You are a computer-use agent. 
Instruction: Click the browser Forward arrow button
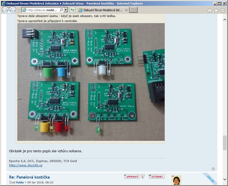[x=13, y=10]
